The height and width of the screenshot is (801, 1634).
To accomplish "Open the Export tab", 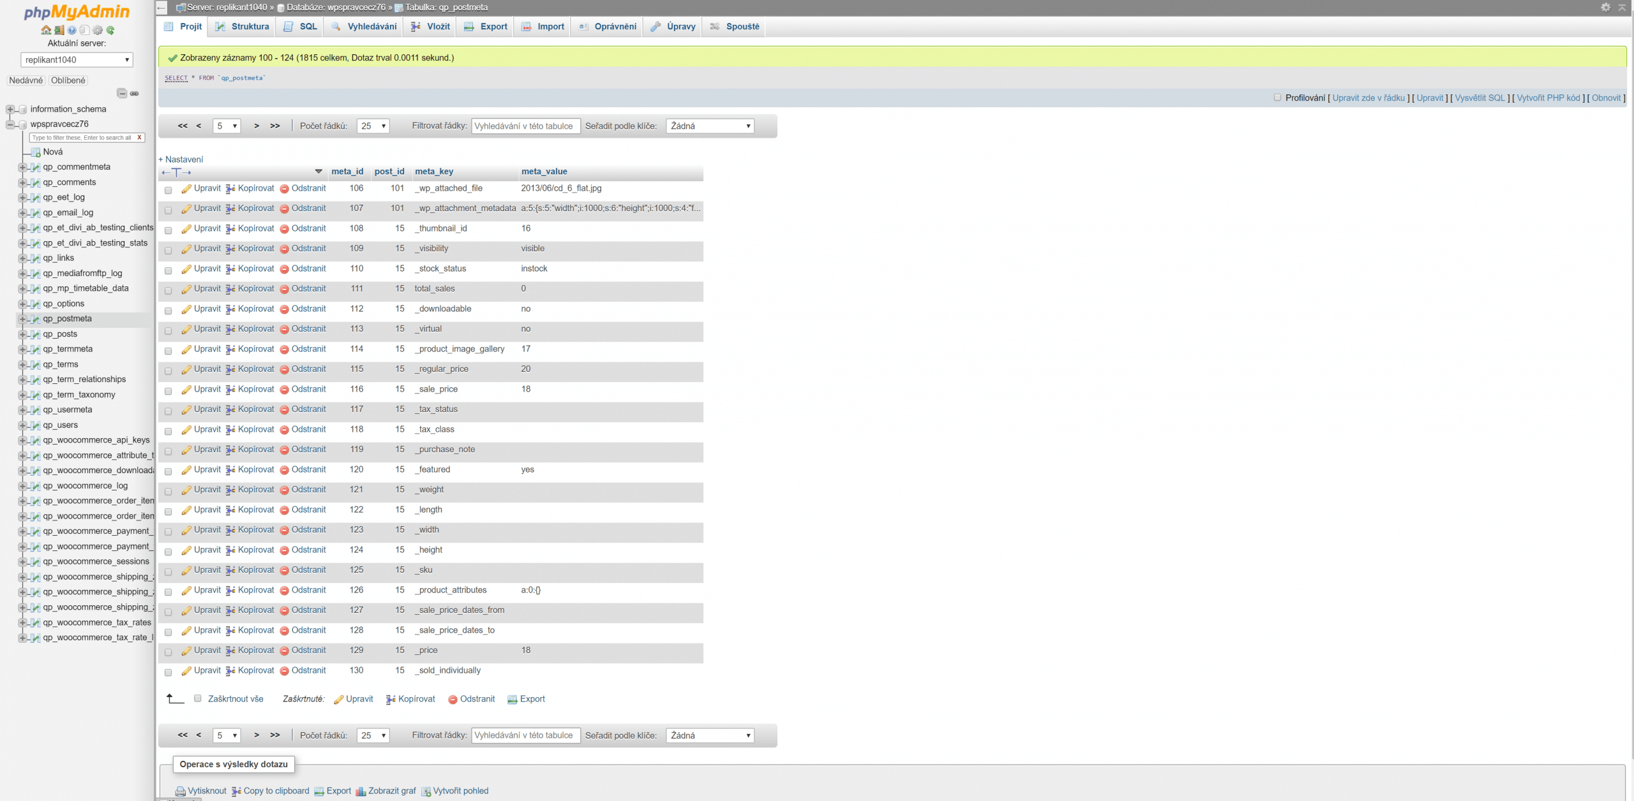I will (486, 27).
